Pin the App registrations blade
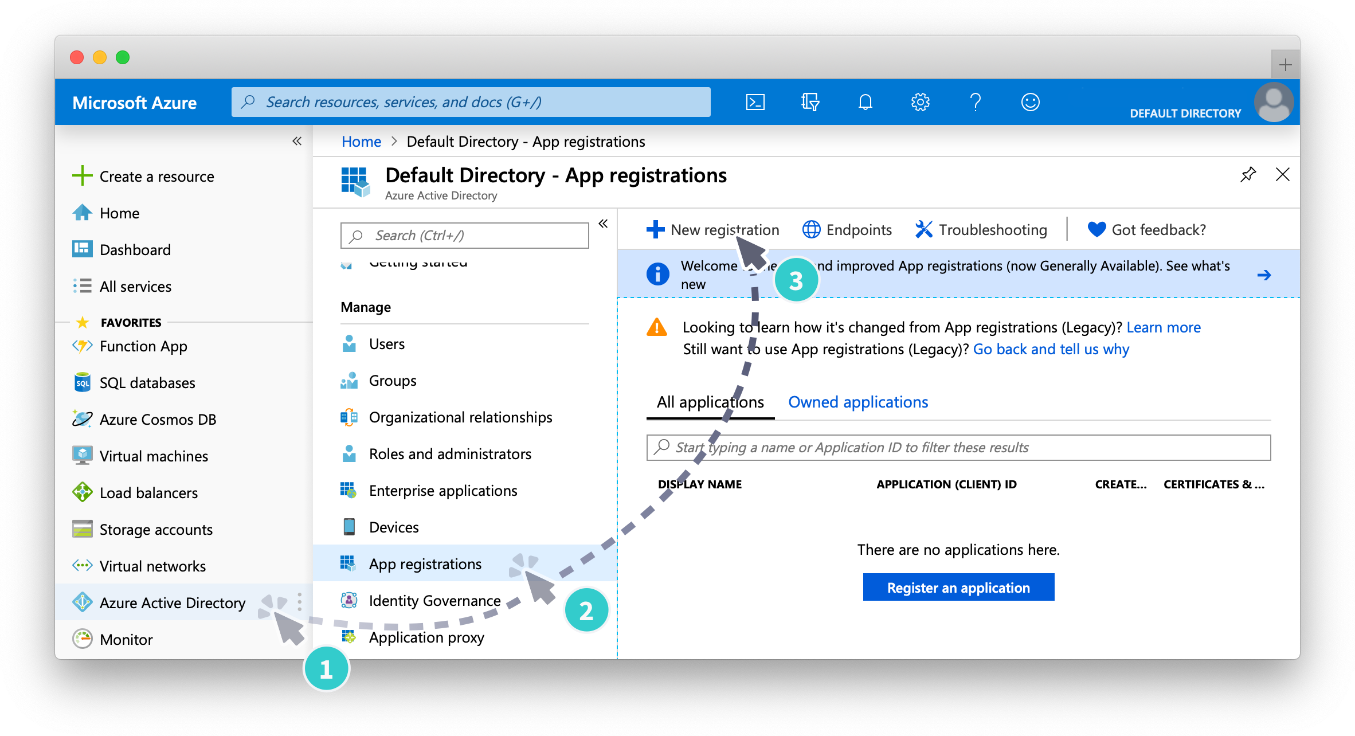The height and width of the screenshot is (736, 1355). coord(1248,174)
